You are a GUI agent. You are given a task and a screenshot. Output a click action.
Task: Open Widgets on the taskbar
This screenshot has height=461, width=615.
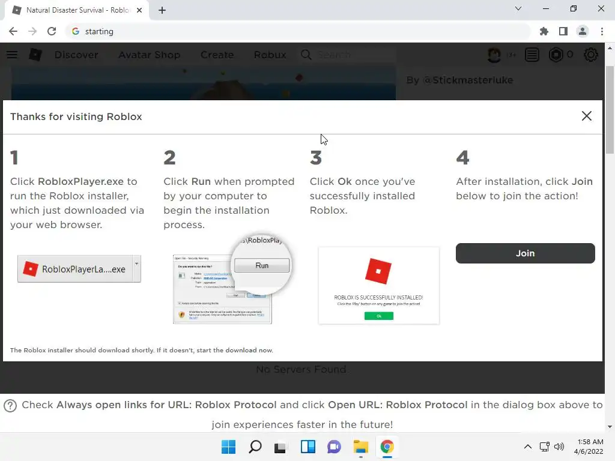click(x=308, y=447)
